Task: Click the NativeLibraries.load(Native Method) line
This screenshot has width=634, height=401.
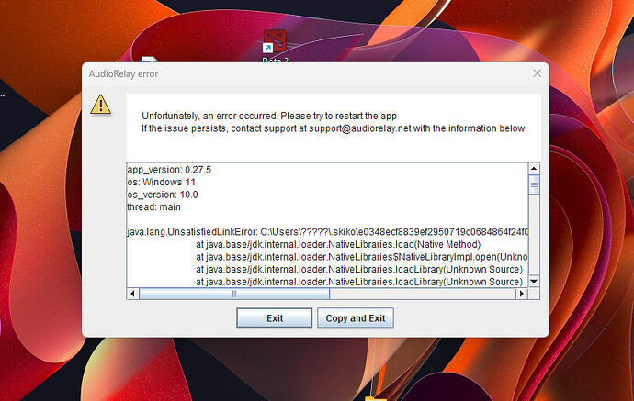Action: 338,244
